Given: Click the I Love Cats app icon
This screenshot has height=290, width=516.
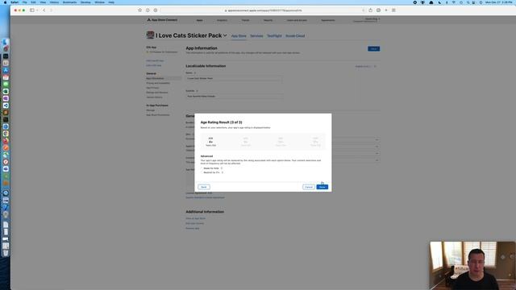Looking at the screenshot, I should tap(150, 35).
